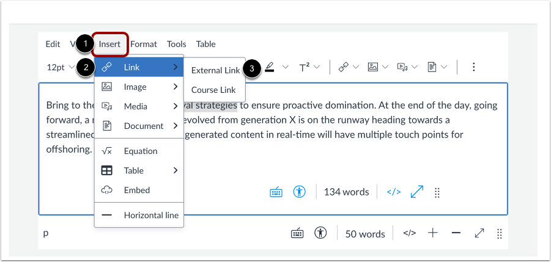551x262 pixels.
Task: Select Embed in the Insert menu
Action: tap(139, 190)
